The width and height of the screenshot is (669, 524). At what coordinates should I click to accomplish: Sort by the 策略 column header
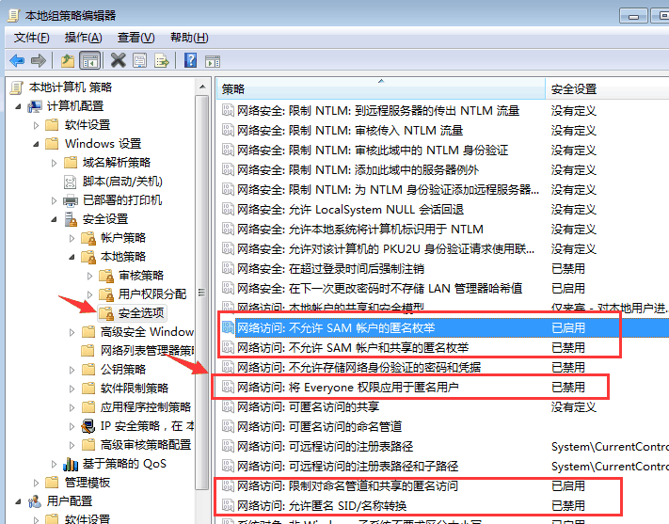coord(381,88)
